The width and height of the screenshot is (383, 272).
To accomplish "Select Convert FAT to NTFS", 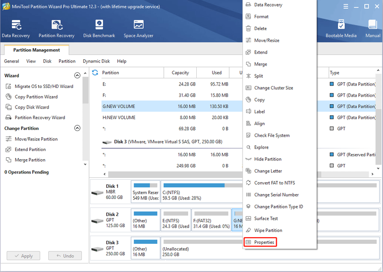I will 270,183.
